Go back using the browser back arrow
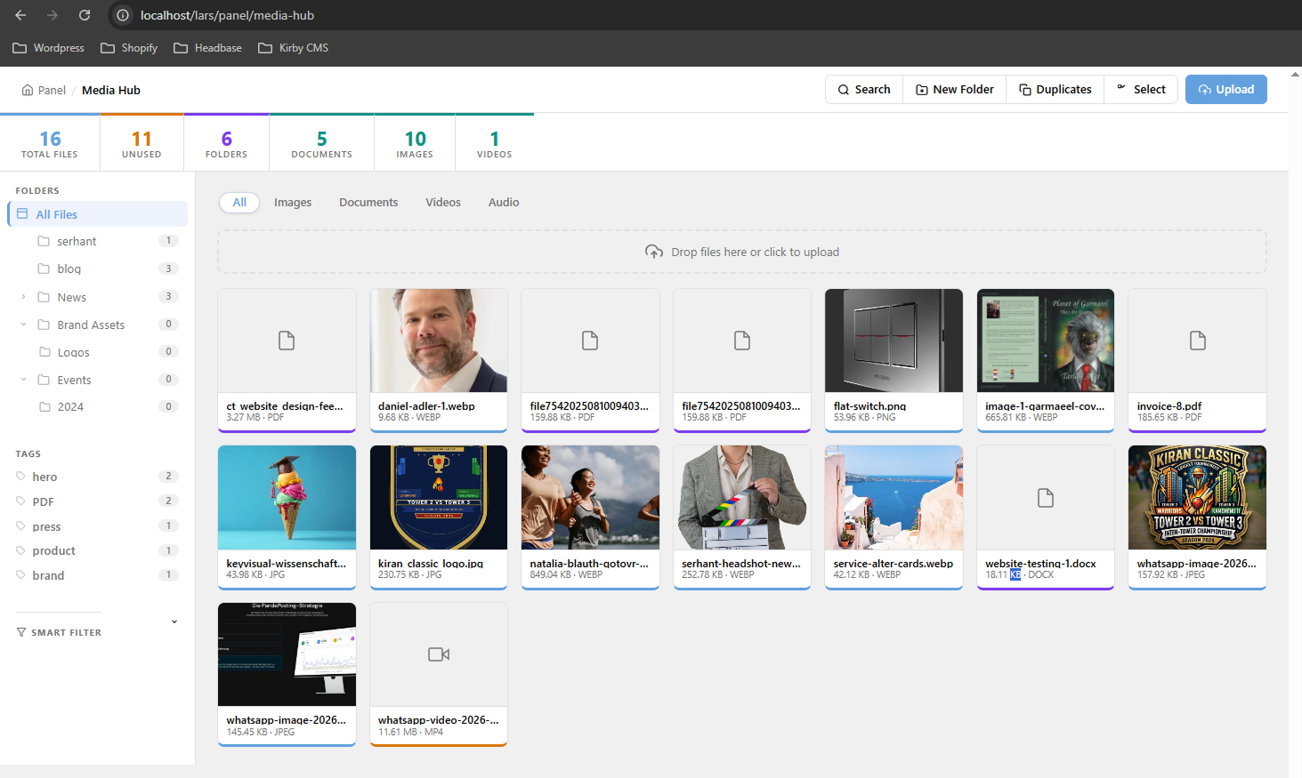1302x778 pixels. coord(20,15)
